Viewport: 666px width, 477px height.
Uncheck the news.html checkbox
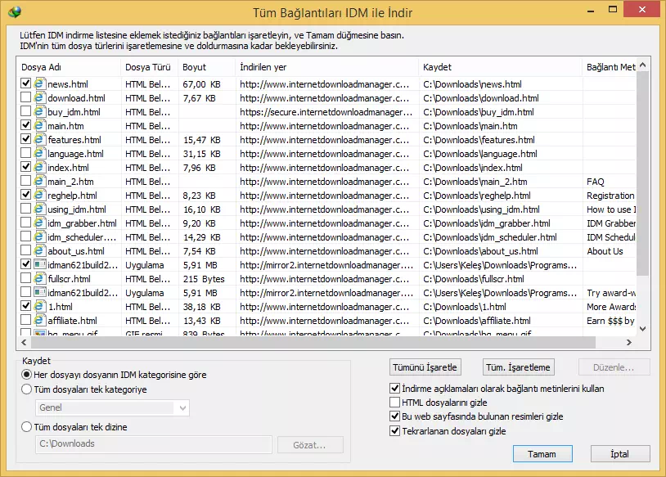click(25, 83)
